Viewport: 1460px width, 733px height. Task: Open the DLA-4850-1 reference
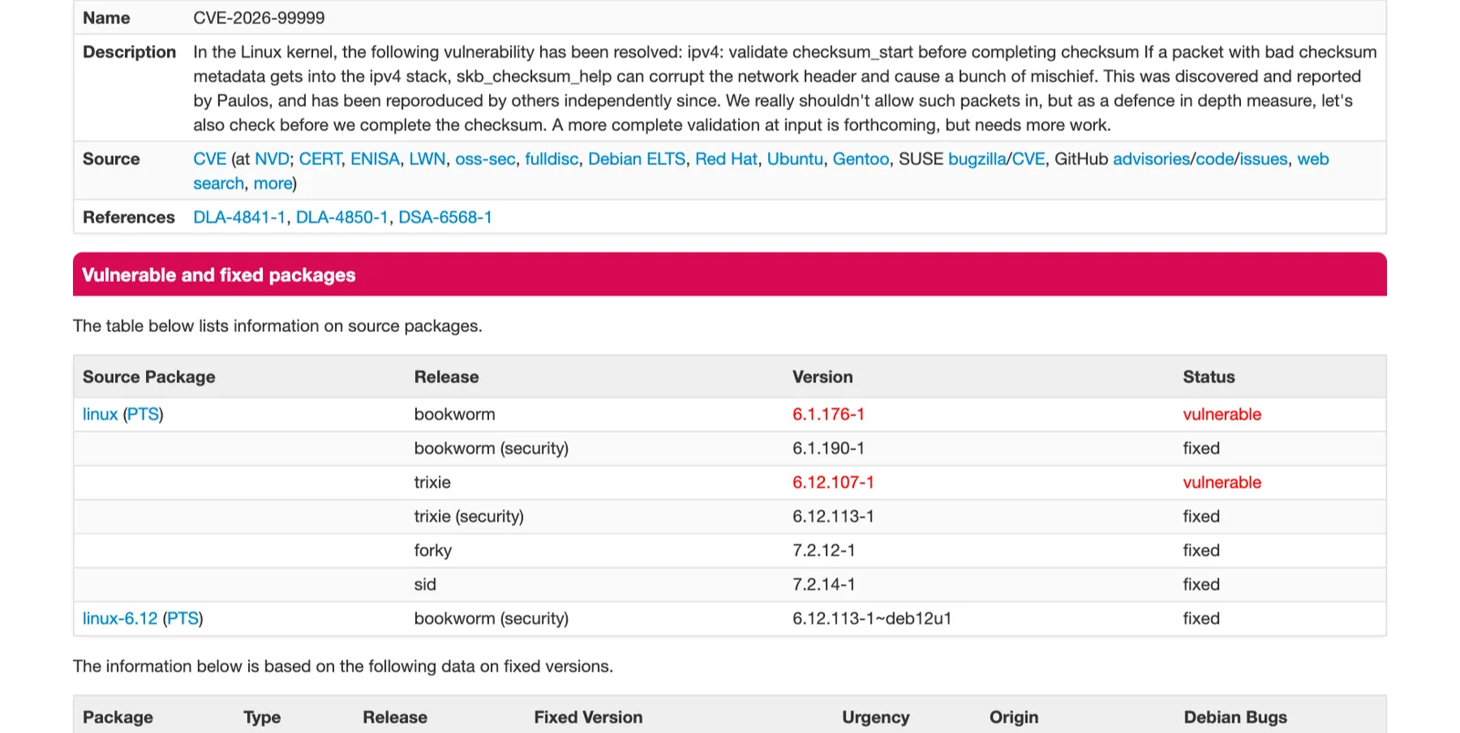[342, 217]
